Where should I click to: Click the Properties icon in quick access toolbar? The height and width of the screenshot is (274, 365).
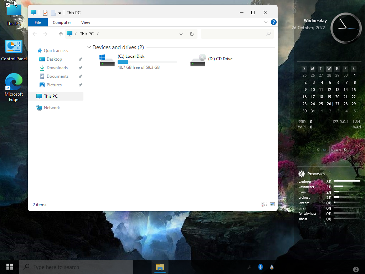[x=45, y=13]
